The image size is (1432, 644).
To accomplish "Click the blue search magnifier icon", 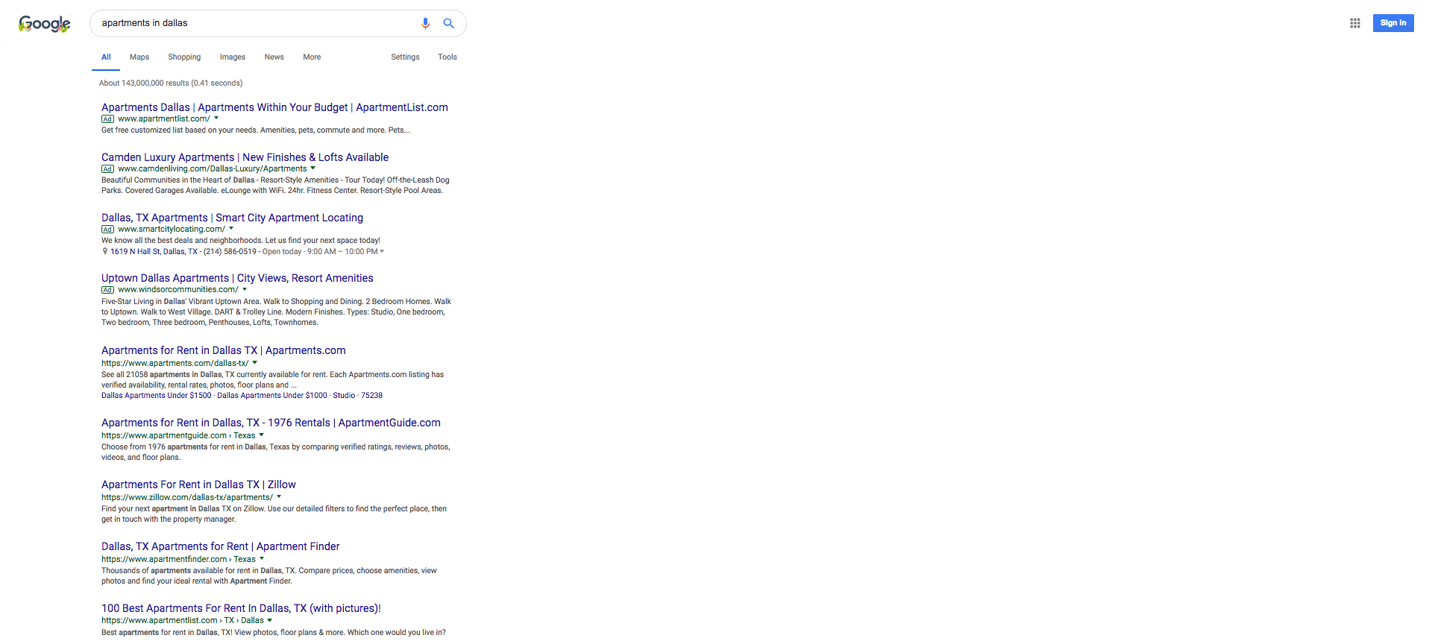I will (x=448, y=23).
